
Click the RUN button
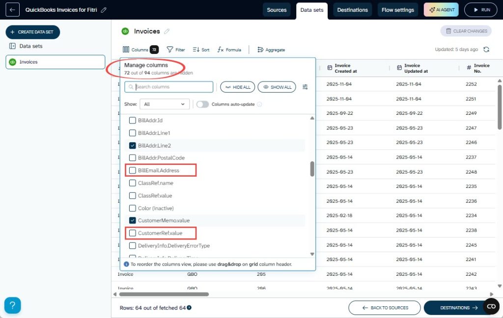point(480,9)
